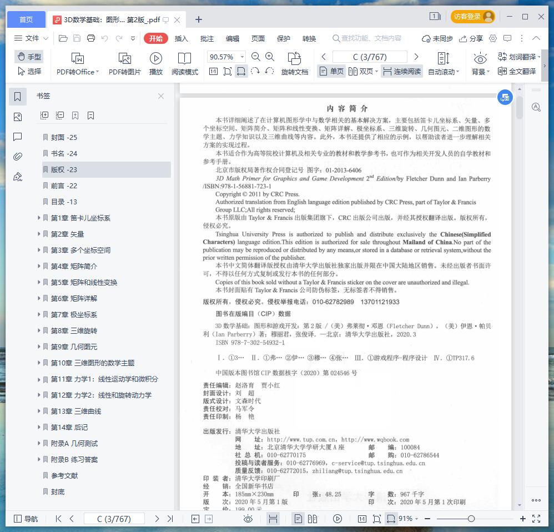Open the bookmark panel icon in sidebar
Viewport: 554px width, 532px height.
17,97
